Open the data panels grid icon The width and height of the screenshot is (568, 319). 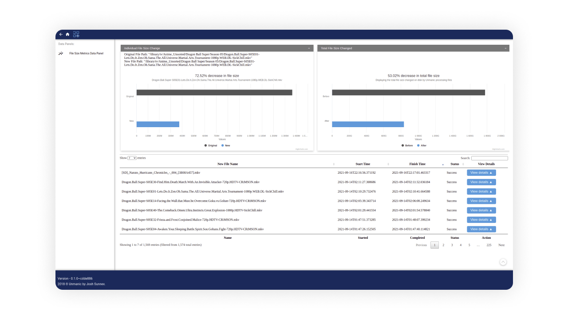(76, 34)
